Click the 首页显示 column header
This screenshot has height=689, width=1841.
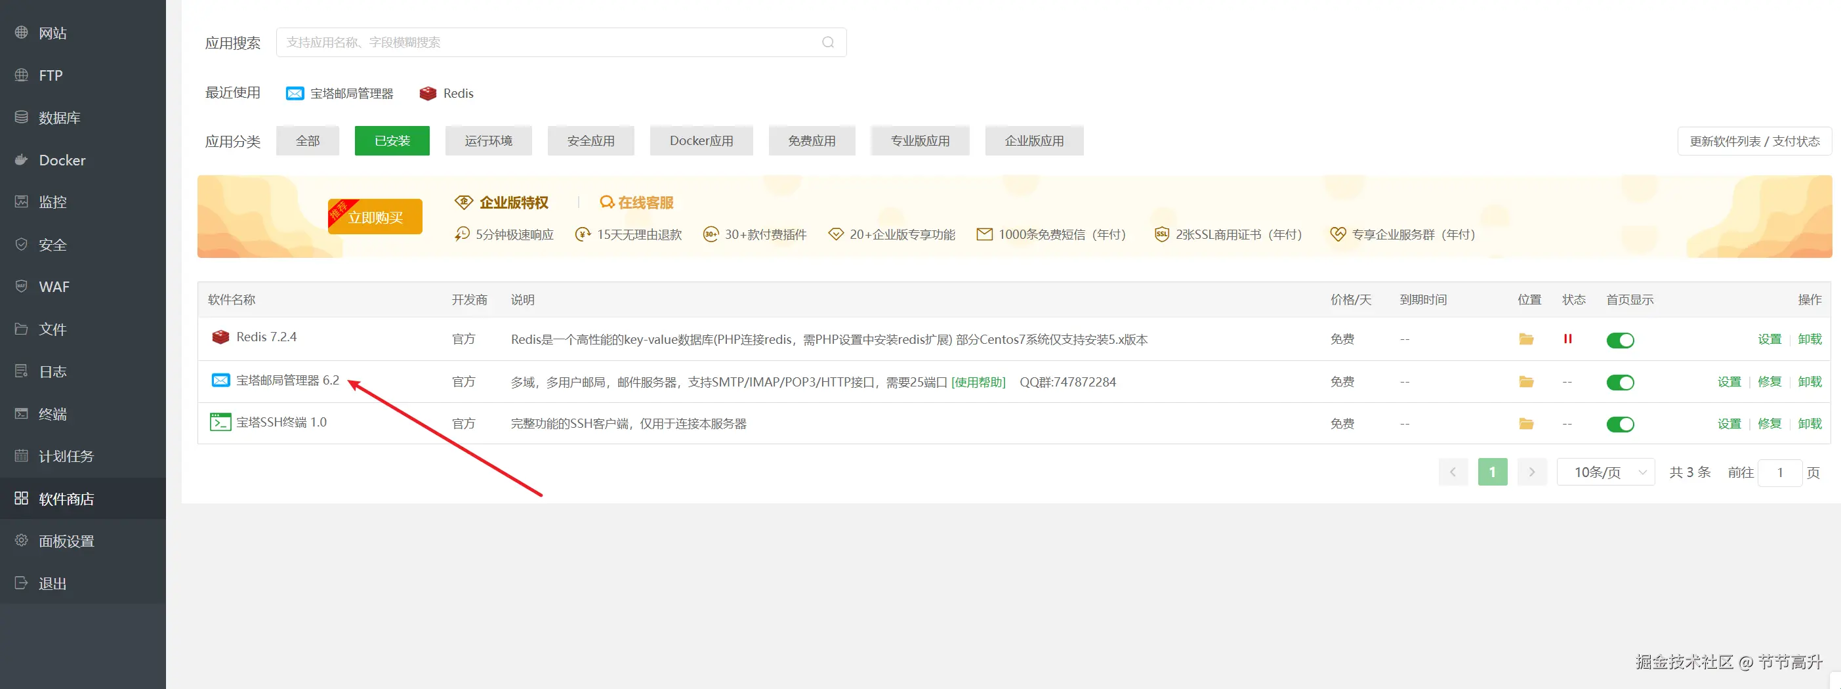click(x=1630, y=299)
